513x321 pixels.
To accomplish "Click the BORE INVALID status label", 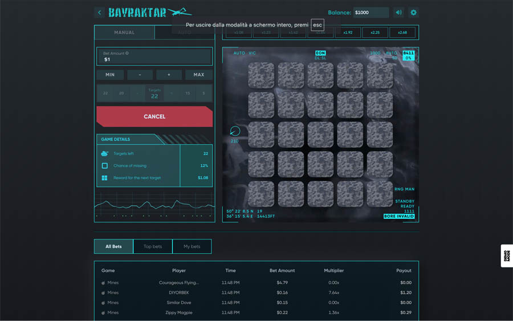I will tap(399, 216).
